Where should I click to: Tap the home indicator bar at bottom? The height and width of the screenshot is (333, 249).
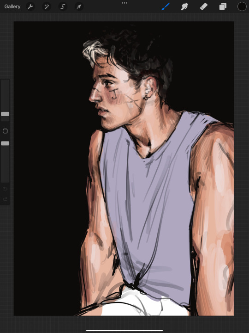[125, 330]
